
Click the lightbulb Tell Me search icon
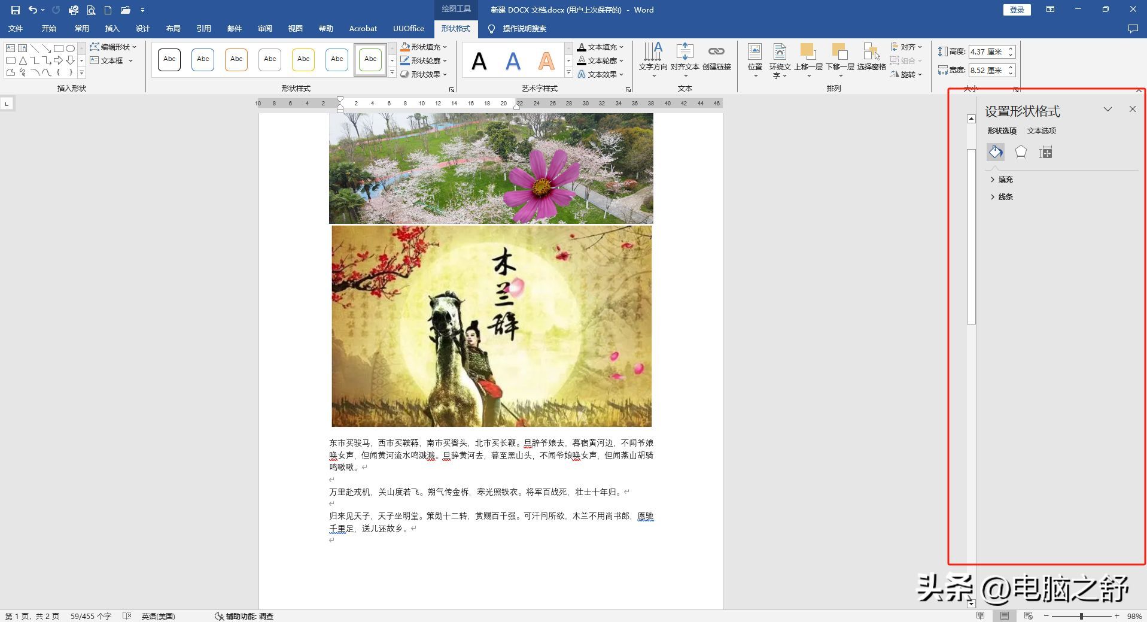491,29
